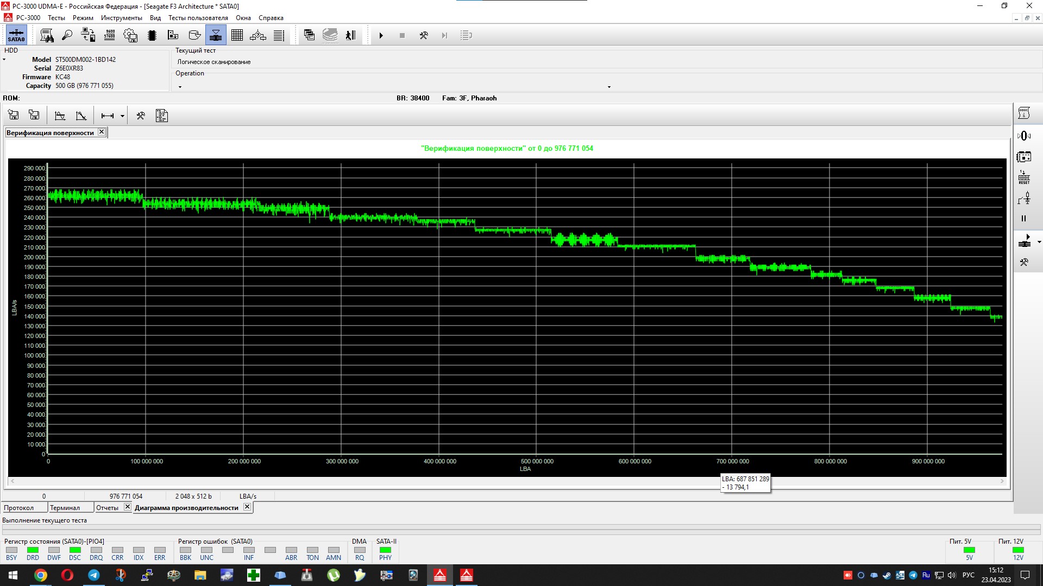Click the chart scrollbar left arrow
Image resolution: width=1043 pixels, height=586 pixels.
point(12,481)
